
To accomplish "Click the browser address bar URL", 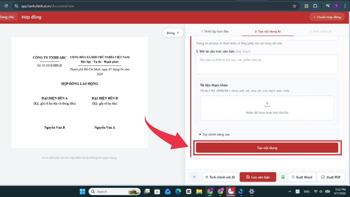I will [48, 6].
